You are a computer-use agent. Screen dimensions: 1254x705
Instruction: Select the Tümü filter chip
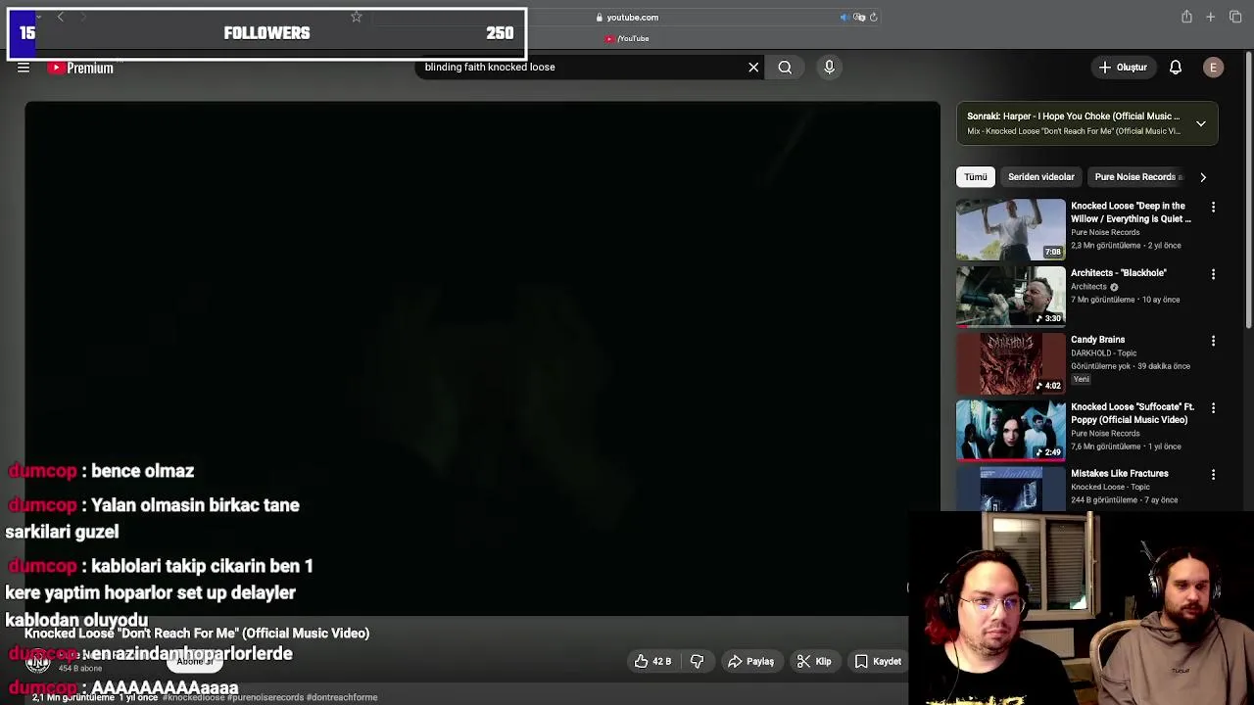[x=975, y=177]
